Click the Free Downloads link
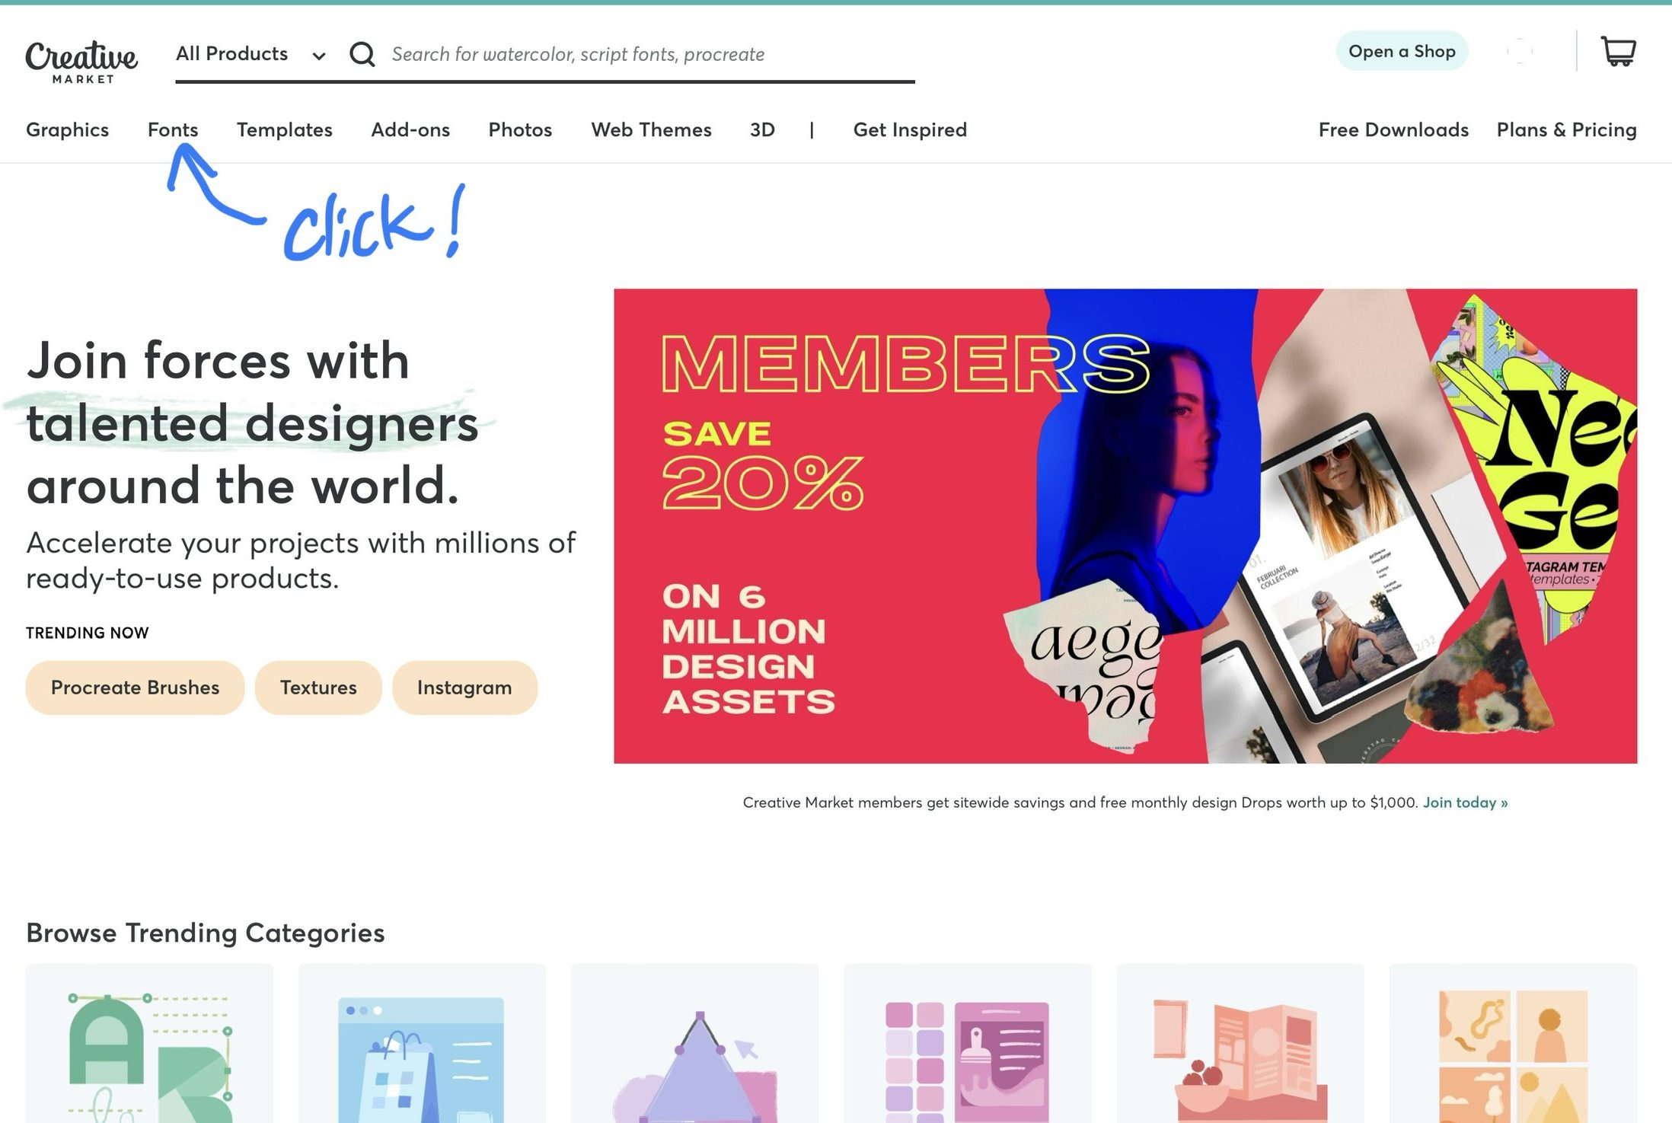 [1394, 129]
